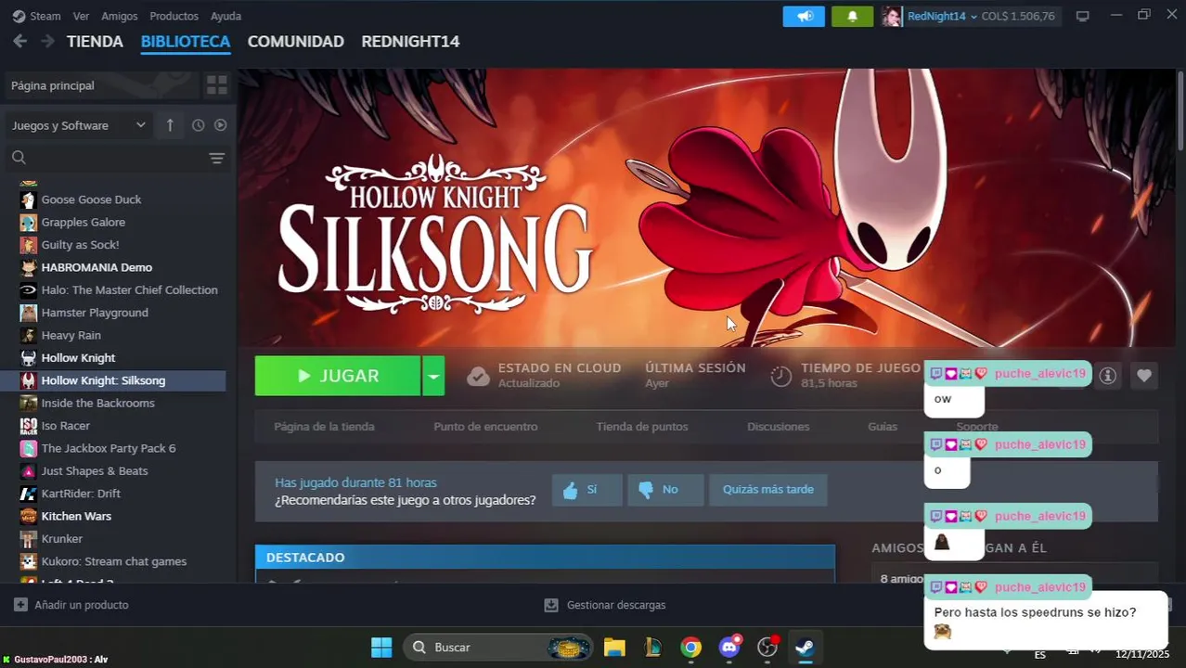Select HABROMANIA Demo in the list
The height and width of the screenshot is (668, 1186).
point(97,267)
